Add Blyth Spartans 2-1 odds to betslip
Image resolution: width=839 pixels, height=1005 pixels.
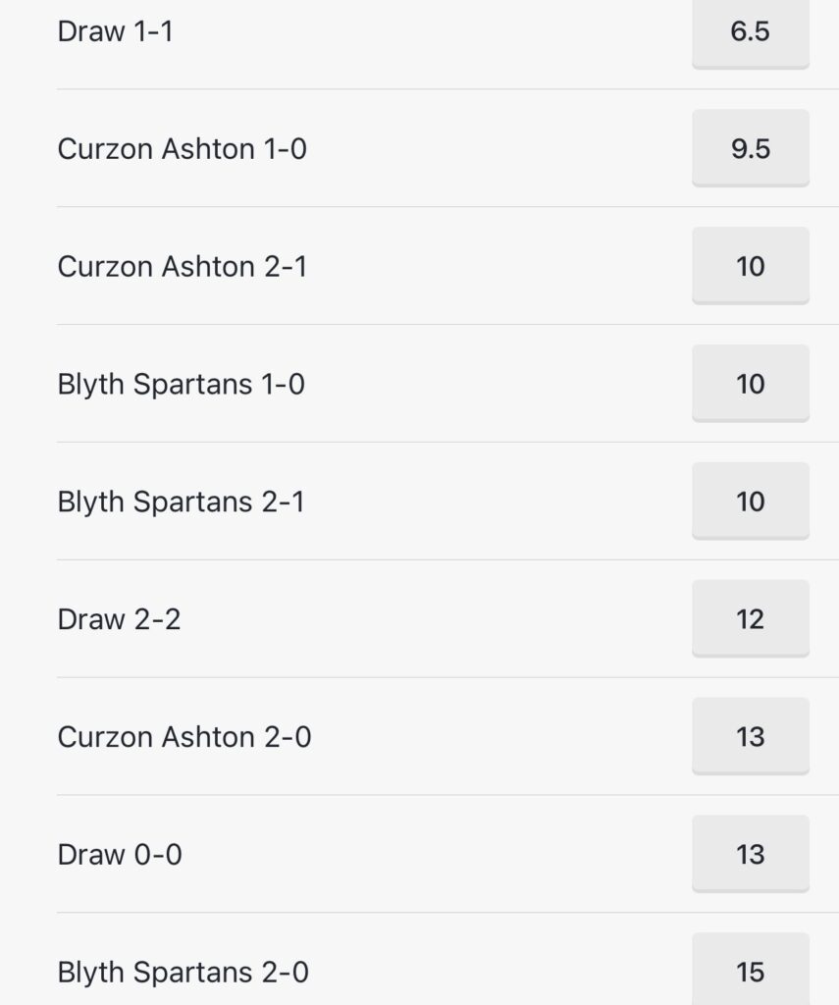point(751,502)
